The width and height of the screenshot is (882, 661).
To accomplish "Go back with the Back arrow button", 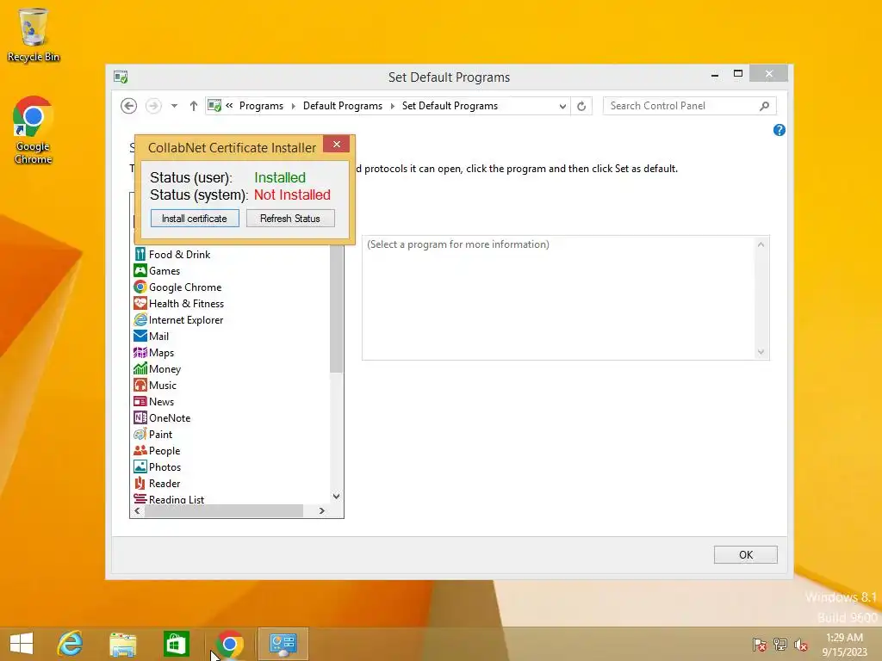I will point(129,106).
